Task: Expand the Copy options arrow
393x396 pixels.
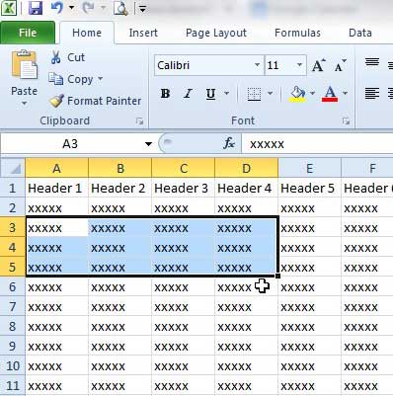Action: [x=100, y=79]
